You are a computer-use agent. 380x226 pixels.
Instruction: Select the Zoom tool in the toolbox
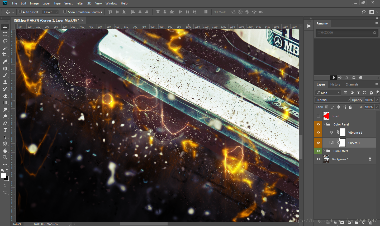click(x=5, y=157)
